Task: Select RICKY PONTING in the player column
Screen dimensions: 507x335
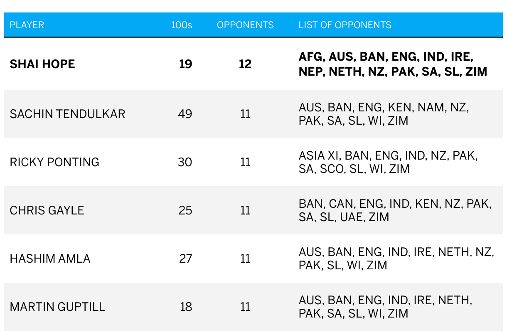Action: (x=54, y=162)
